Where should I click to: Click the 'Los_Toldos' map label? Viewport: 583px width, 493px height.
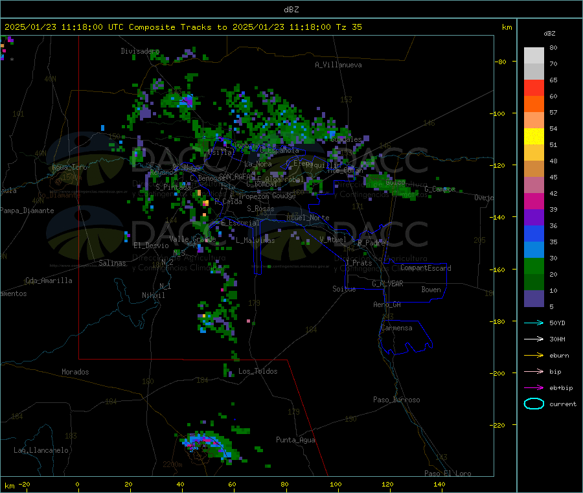(258, 371)
